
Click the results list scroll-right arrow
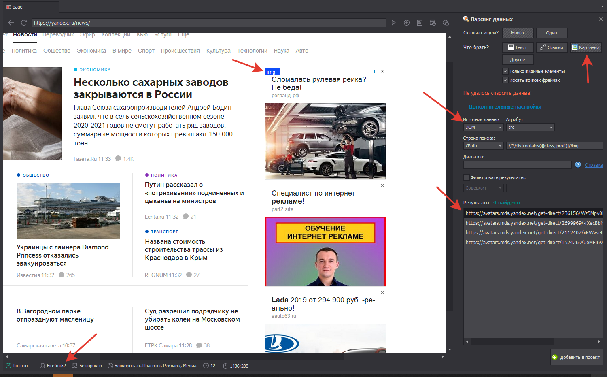pyautogui.click(x=599, y=341)
